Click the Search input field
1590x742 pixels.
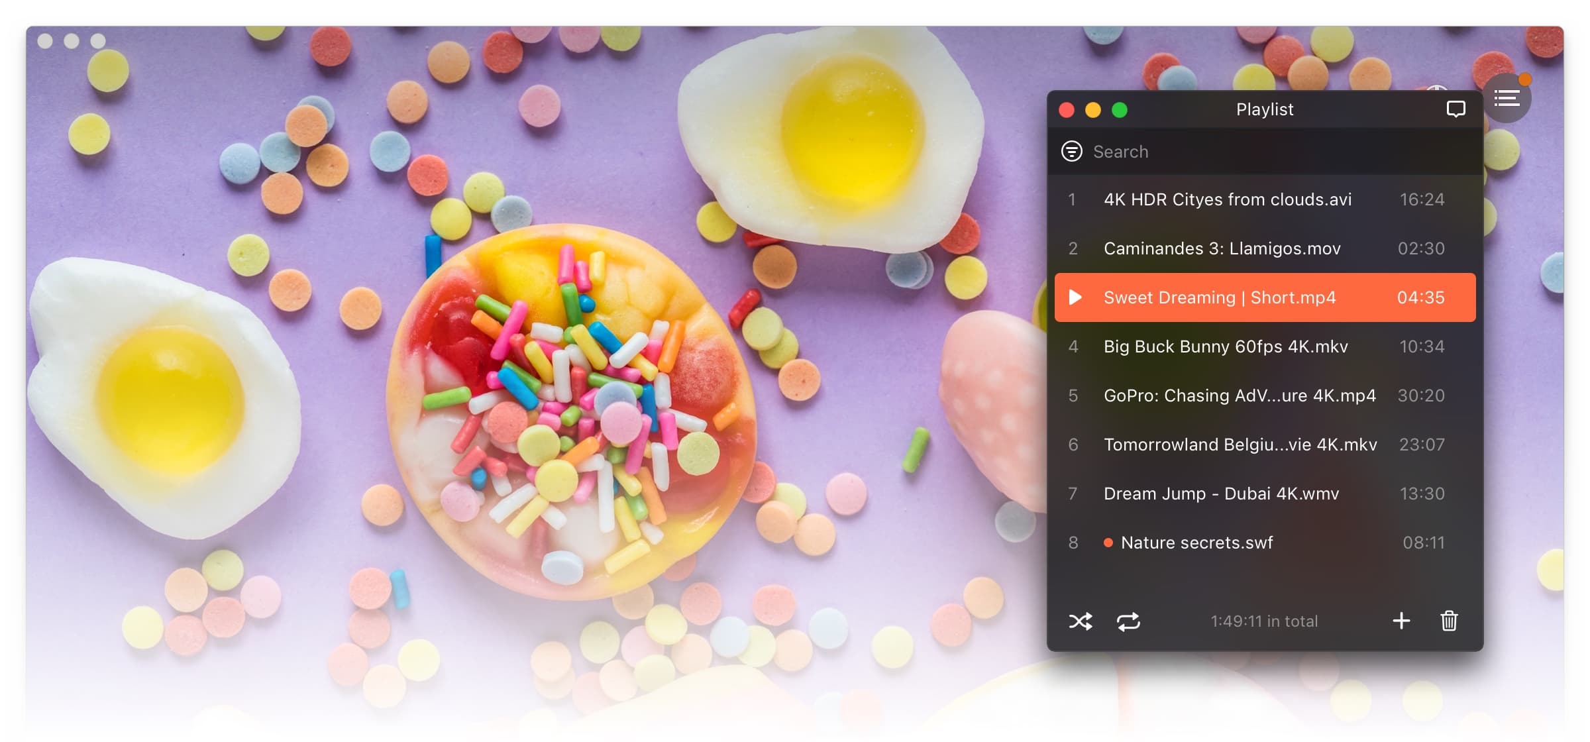tap(1265, 152)
